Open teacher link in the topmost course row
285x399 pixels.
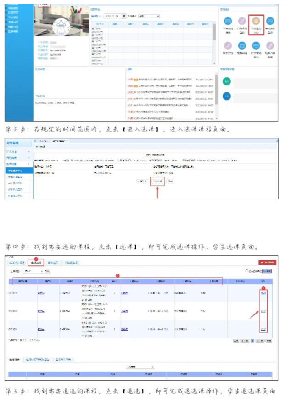[124, 293]
